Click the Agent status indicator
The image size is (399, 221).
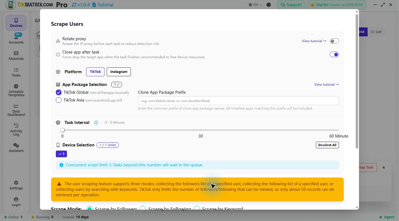click(387, 217)
